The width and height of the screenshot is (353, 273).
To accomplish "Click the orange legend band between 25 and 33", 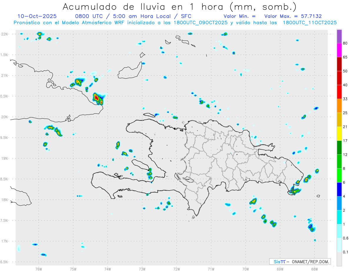I will click(x=339, y=106).
